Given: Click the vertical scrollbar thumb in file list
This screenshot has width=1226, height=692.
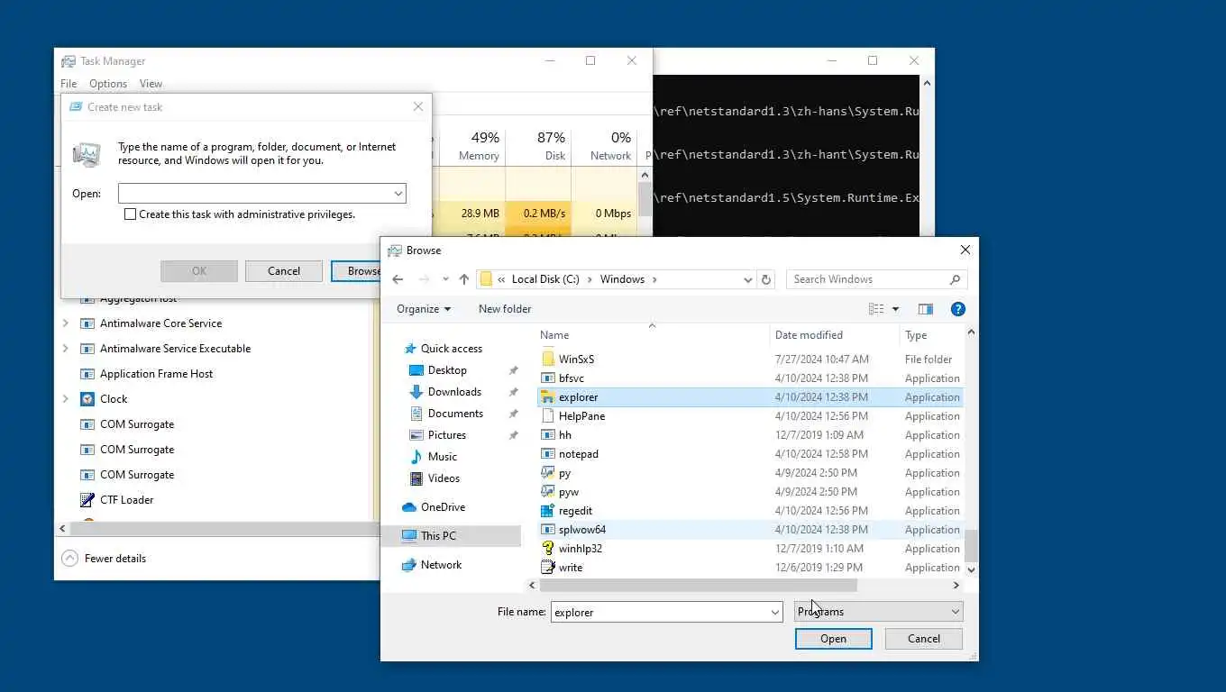Looking at the screenshot, I should pyautogui.click(x=971, y=546).
